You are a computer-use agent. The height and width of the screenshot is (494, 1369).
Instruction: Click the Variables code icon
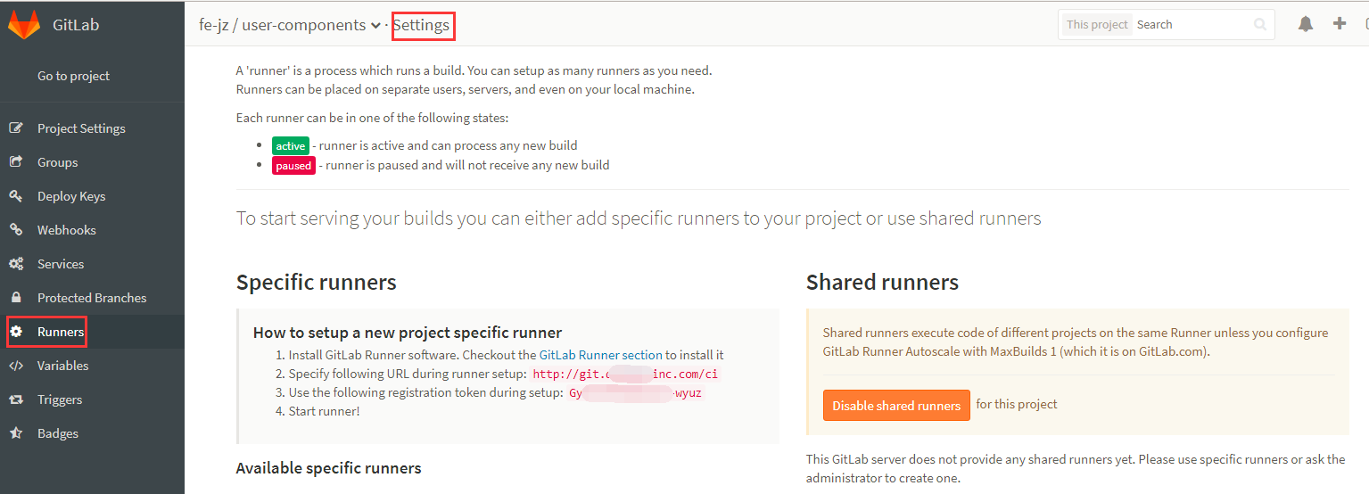tap(16, 366)
